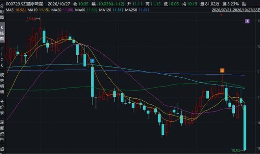Image resolution: width=260 pixels, height=154 pixels.
Task: Click the orange D marker above the candle
Action: [222, 70]
